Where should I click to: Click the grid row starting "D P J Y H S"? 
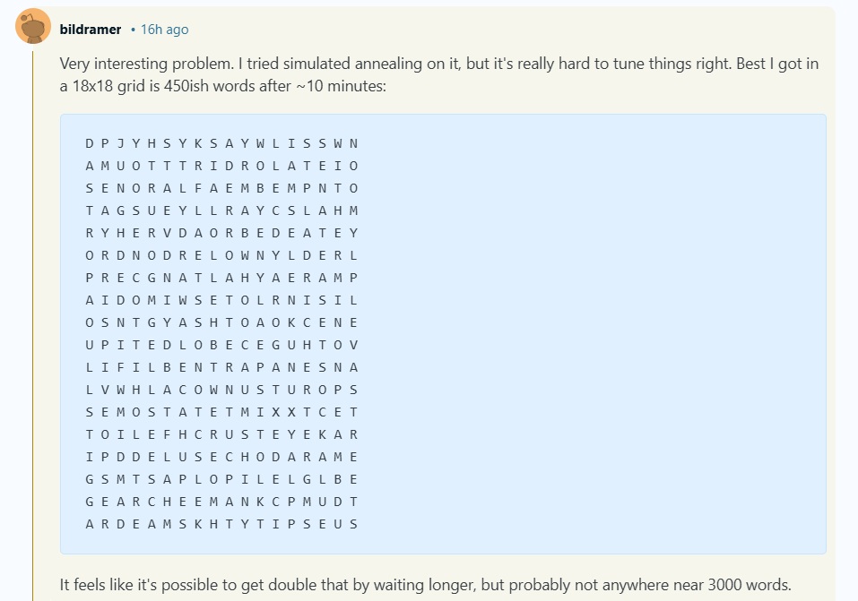[221, 143]
